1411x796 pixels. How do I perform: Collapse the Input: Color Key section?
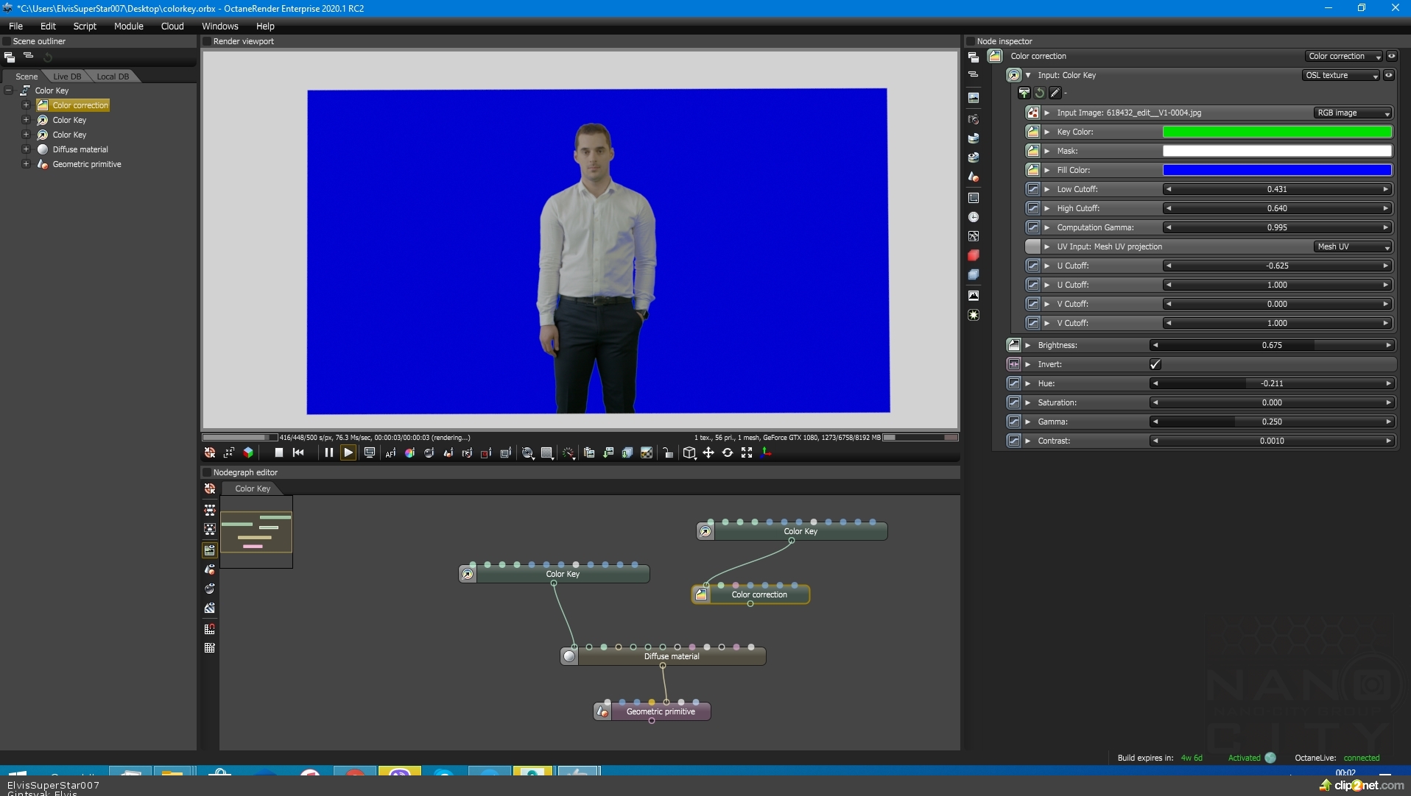point(1029,75)
